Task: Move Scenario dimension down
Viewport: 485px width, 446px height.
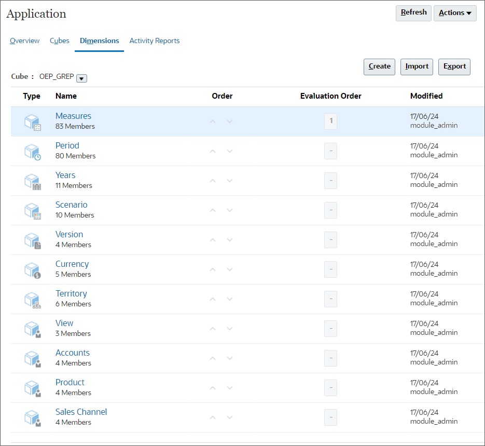Action: click(229, 210)
